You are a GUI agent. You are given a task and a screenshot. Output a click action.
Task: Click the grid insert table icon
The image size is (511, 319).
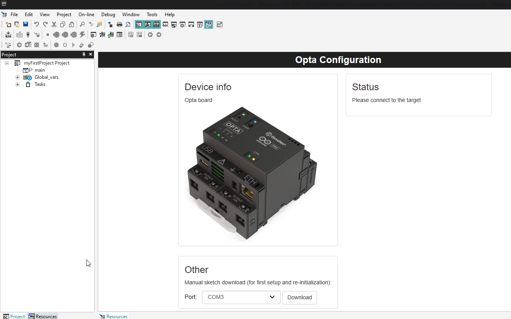click(131, 35)
